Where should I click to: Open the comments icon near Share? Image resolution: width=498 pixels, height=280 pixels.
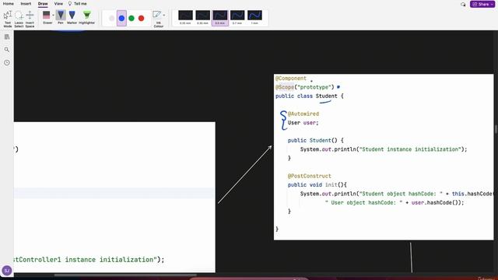pyautogui.click(x=463, y=5)
